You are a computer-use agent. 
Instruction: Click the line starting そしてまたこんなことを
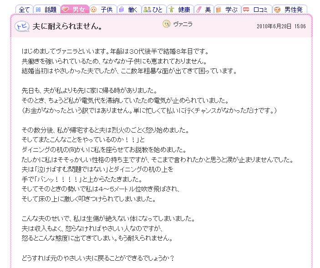(83, 140)
